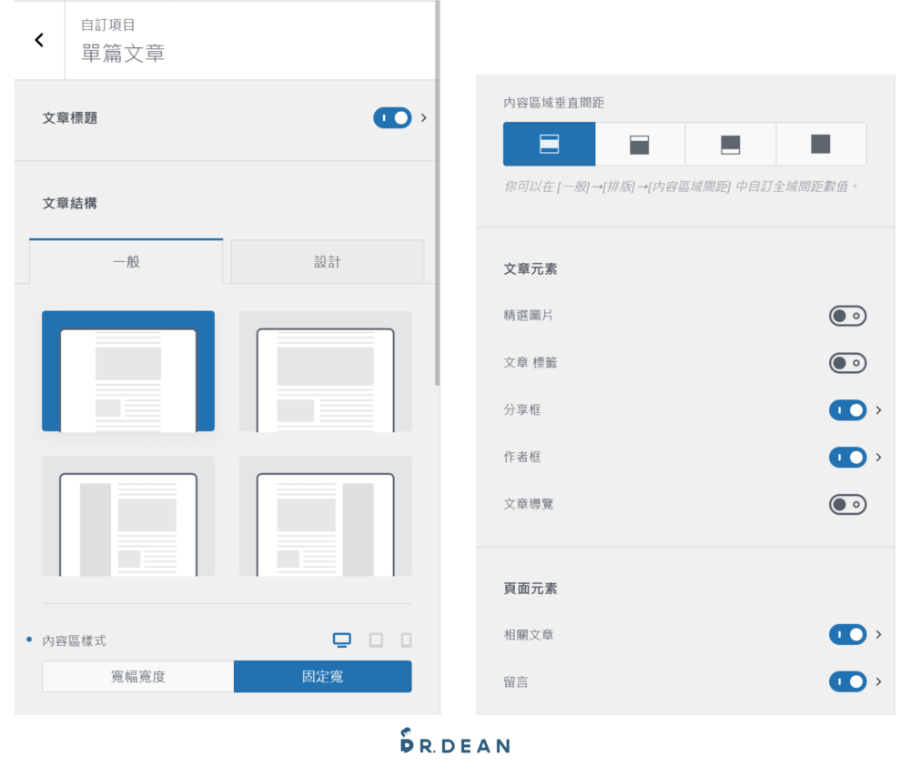Expand the 分享框 settings chevron
This screenshot has width=910, height=766.
(879, 410)
